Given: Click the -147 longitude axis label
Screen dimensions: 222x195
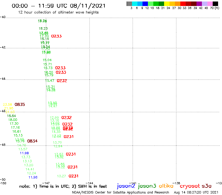Looking at the screenshot, I should pyautogui.click(x=46, y=183).
